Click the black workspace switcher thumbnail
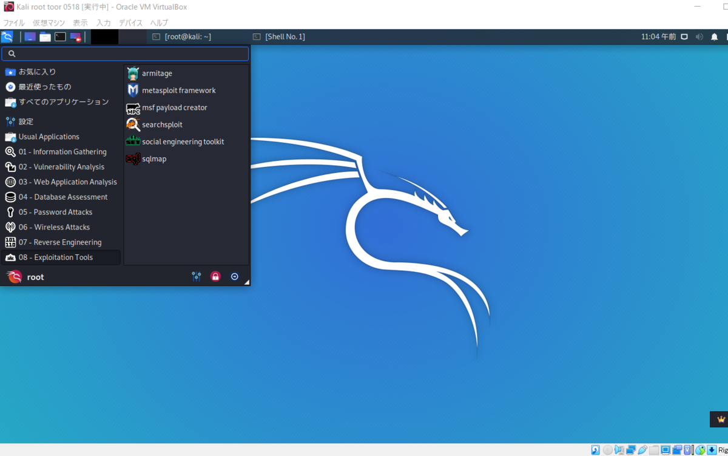Viewport: 728px width, 456px height. [104, 37]
